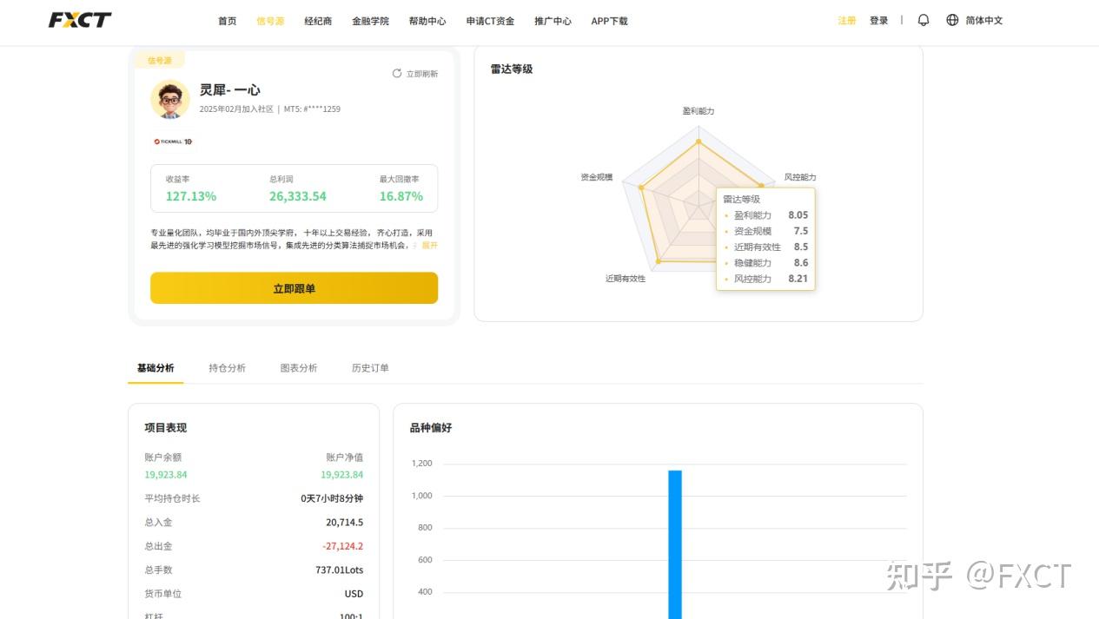This screenshot has height=619, width=1099.
Task: Open 首页 in top navigation
Action: (227, 21)
